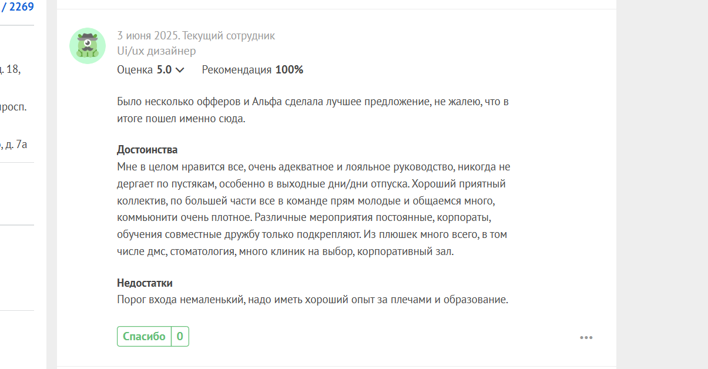Select the "Достоинства" heading
The height and width of the screenshot is (369, 708).
pyautogui.click(x=147, y=150)
